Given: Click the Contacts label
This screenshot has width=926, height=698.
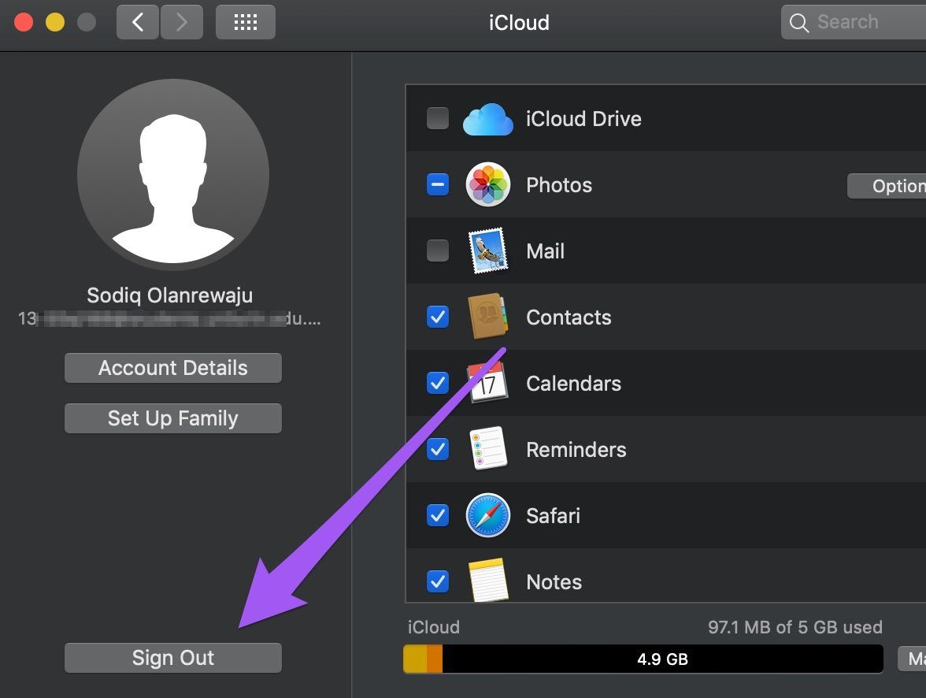Looking at the screenshot, I should coord(569,317).
